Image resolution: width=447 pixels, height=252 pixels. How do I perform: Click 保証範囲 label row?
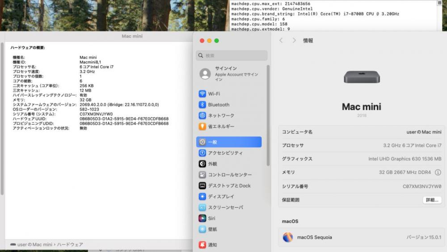[291, 200]
